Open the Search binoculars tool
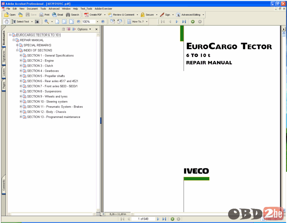The height and width of the screenshot is (223, 287). [73, 15]
